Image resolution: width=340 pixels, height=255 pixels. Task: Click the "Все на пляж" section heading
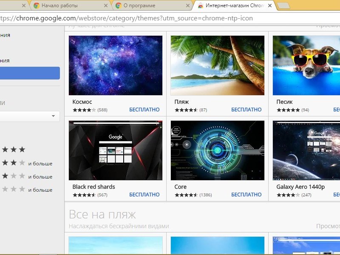click(102, 215)
